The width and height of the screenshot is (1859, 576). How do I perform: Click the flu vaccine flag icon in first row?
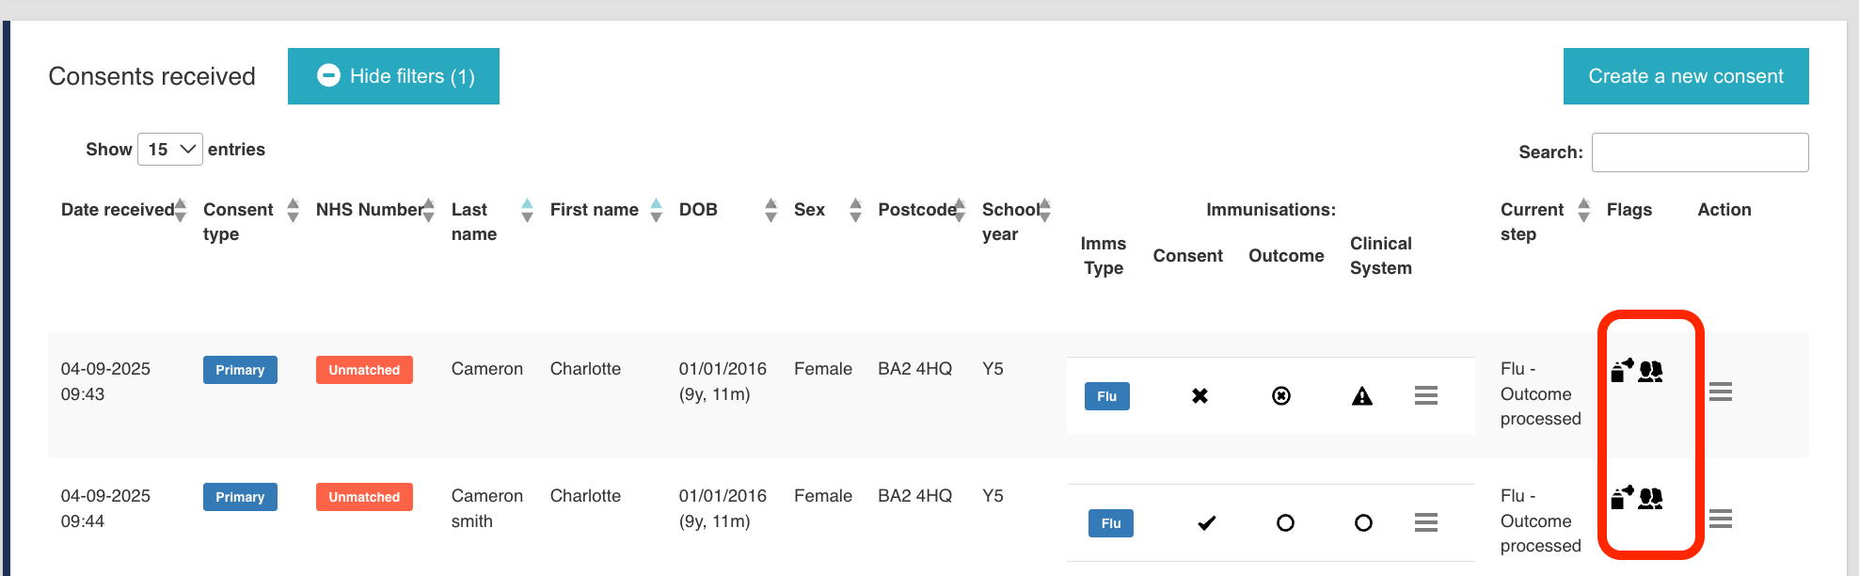tap(1622, 370)
